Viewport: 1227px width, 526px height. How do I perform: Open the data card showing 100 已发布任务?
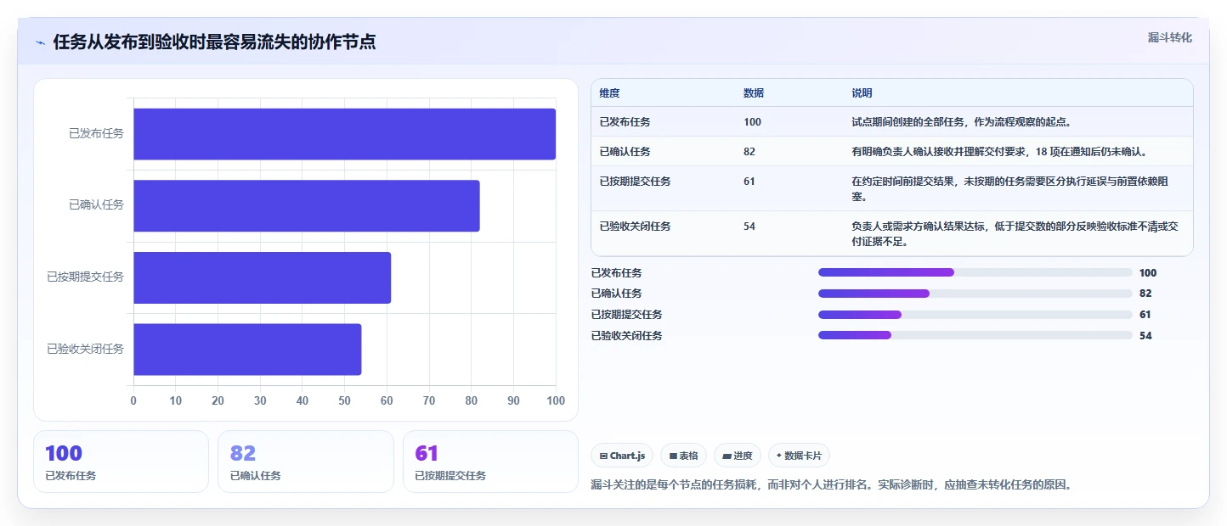pyautogui.click(x=121, y=462)
